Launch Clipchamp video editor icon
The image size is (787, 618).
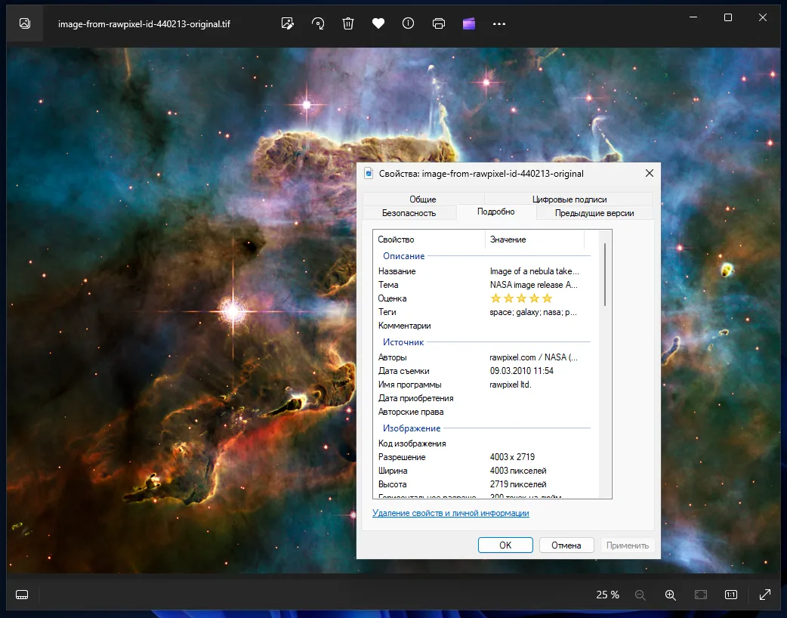pos(469,23)
